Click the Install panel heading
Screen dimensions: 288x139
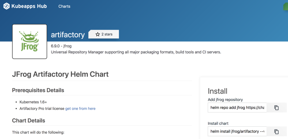point(218,91)
